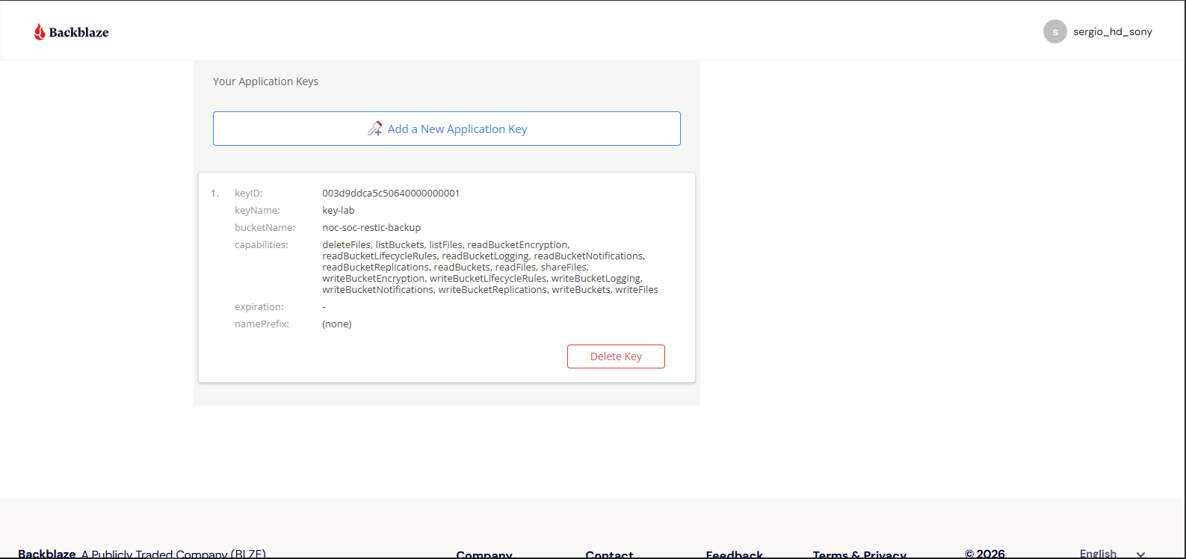Click the namePrefix label
The image size is (1186, 559).
coord(262,324)
